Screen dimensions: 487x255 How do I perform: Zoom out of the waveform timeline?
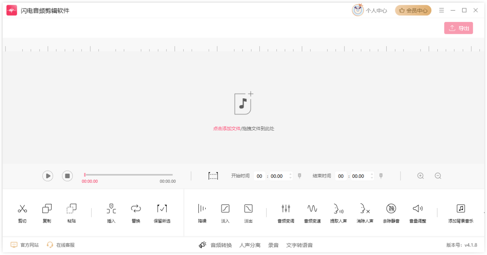click(438, 176)
